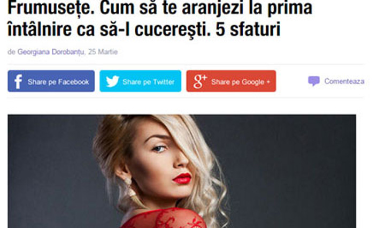The image size is (385, 228).
Task: Click the woman's earring in the photo
Action: click(x=130, y=188)
